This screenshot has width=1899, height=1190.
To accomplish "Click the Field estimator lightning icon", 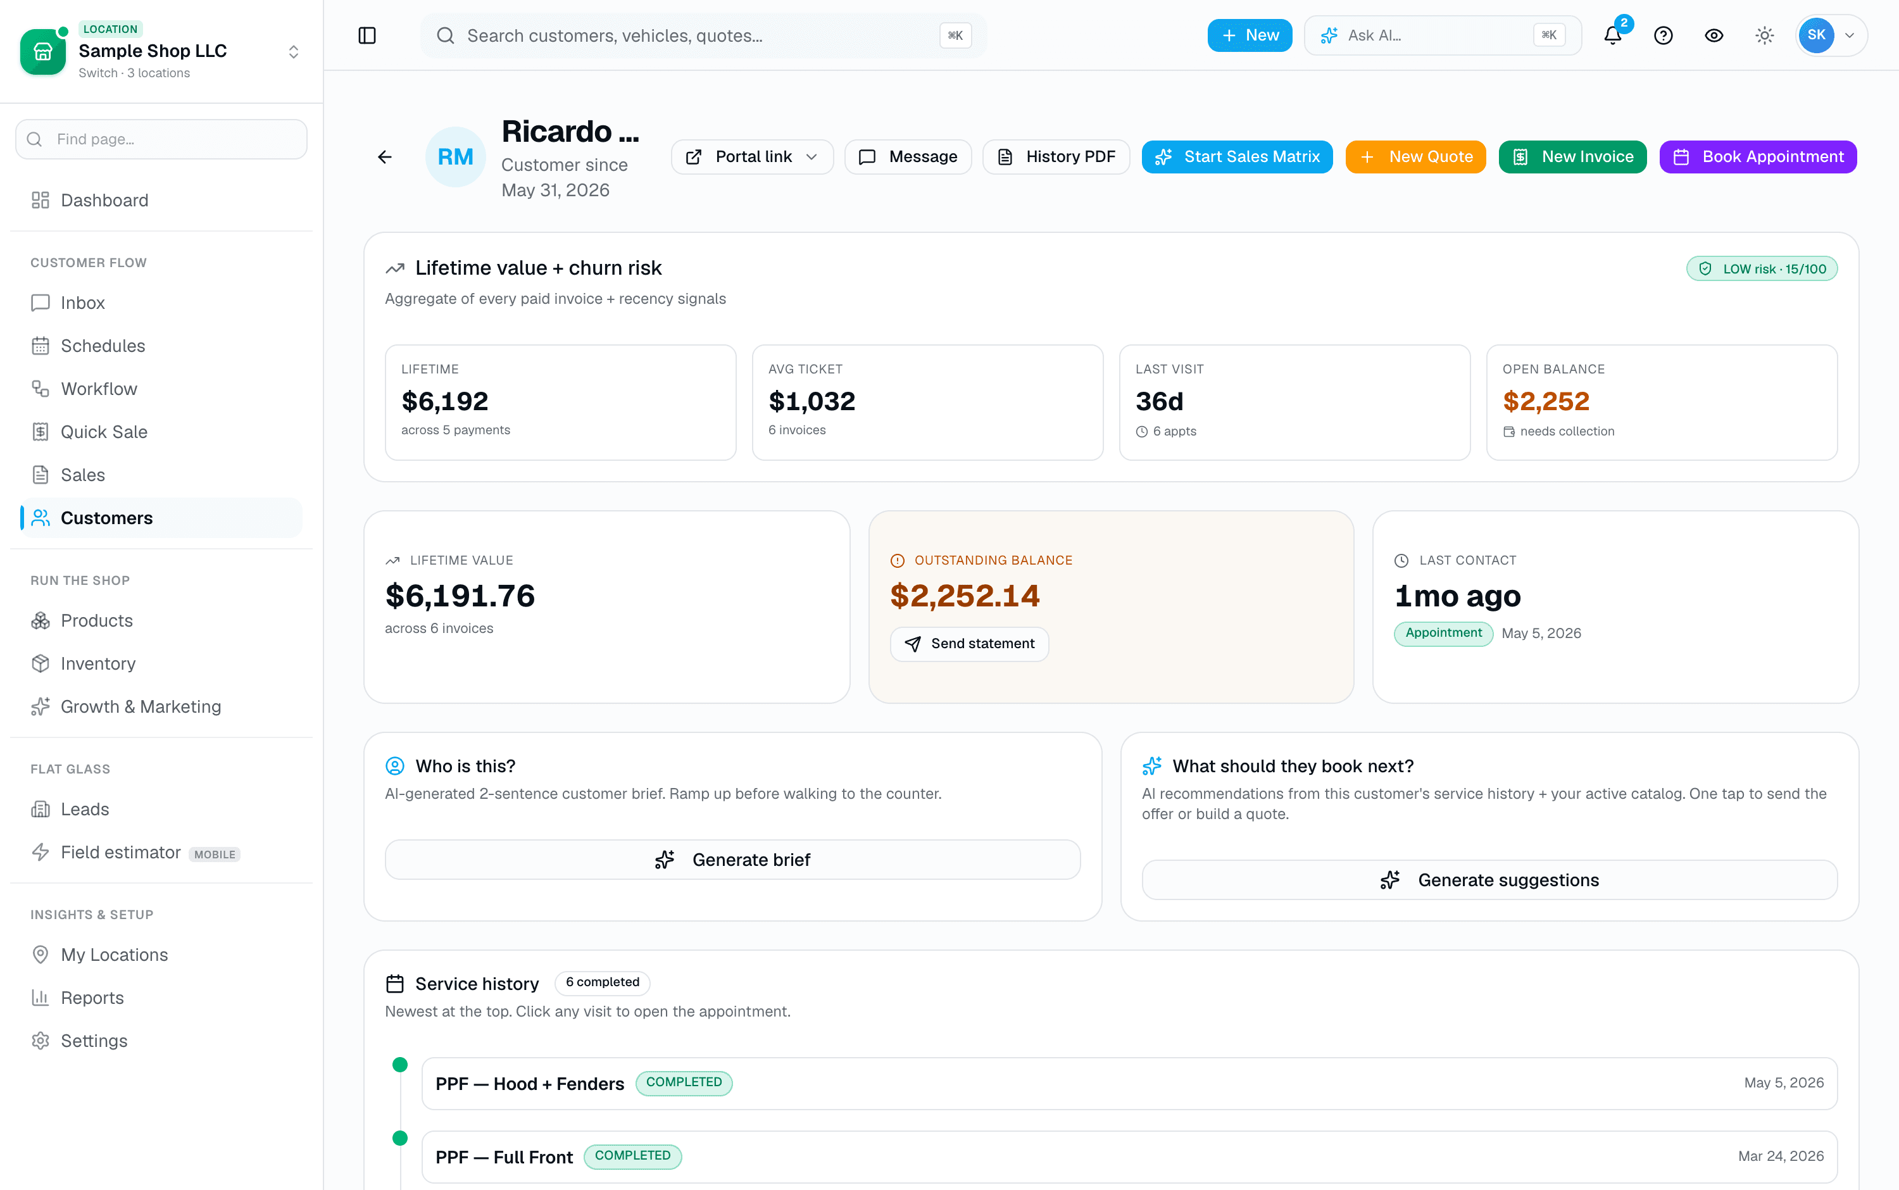I will (40, 853).
